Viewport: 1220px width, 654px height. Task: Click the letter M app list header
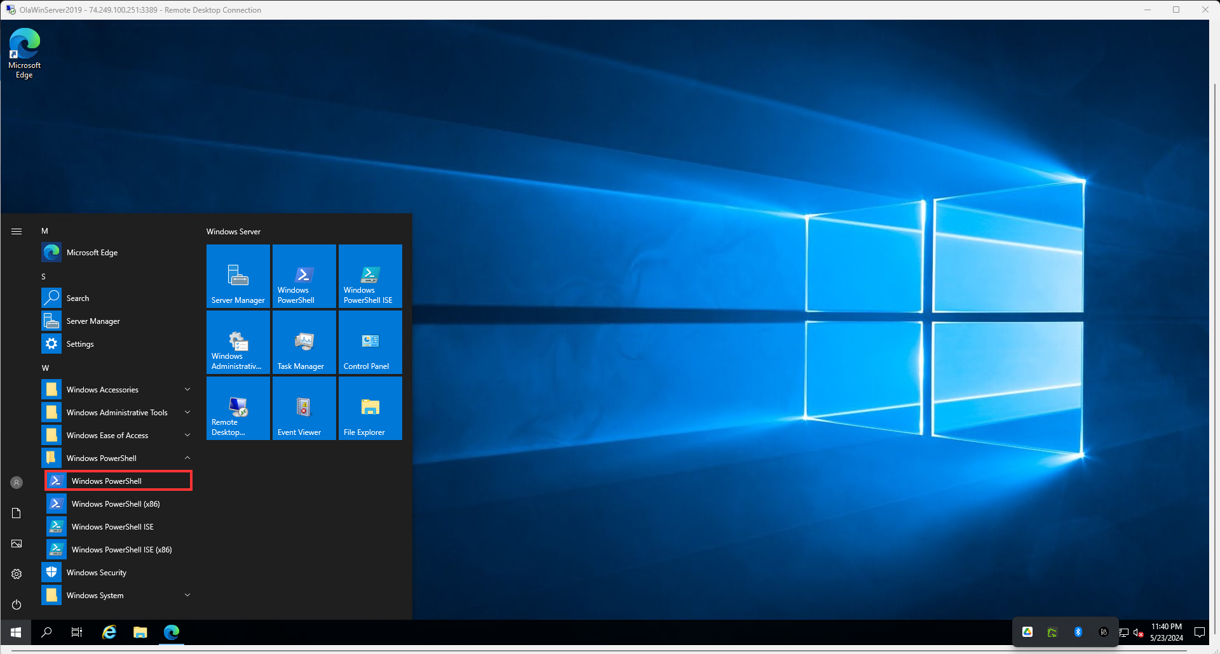44,231
